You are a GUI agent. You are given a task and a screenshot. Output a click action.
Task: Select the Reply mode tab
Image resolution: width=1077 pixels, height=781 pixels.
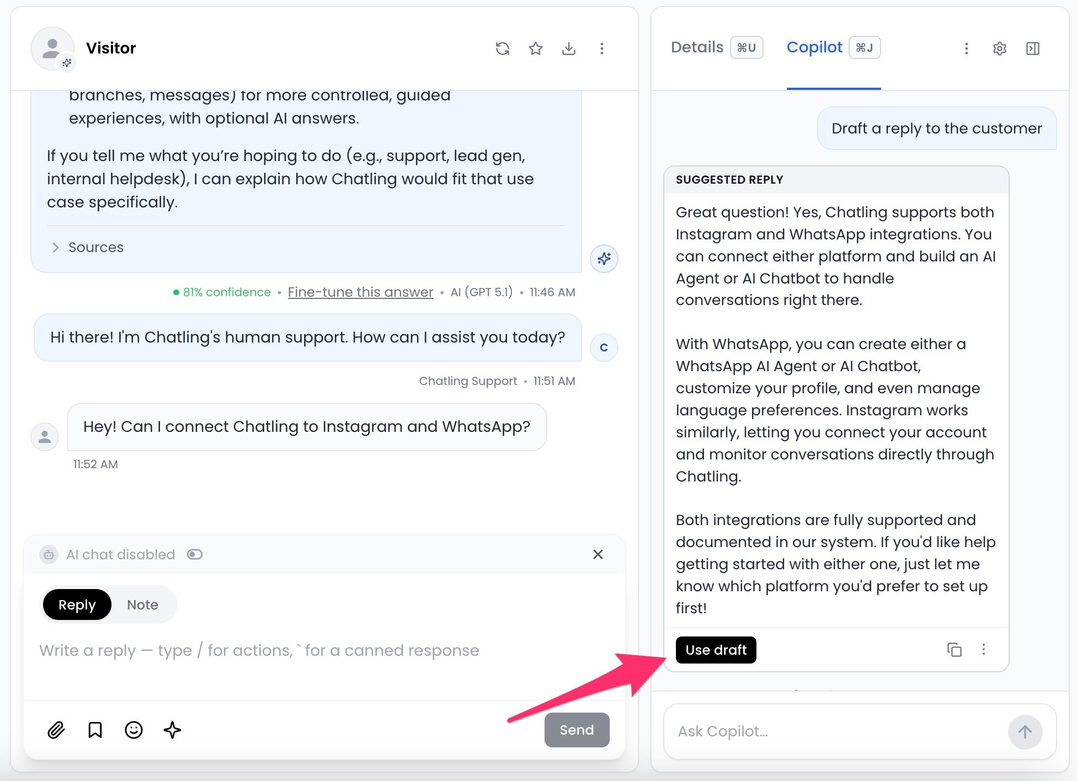coord(77,605)
